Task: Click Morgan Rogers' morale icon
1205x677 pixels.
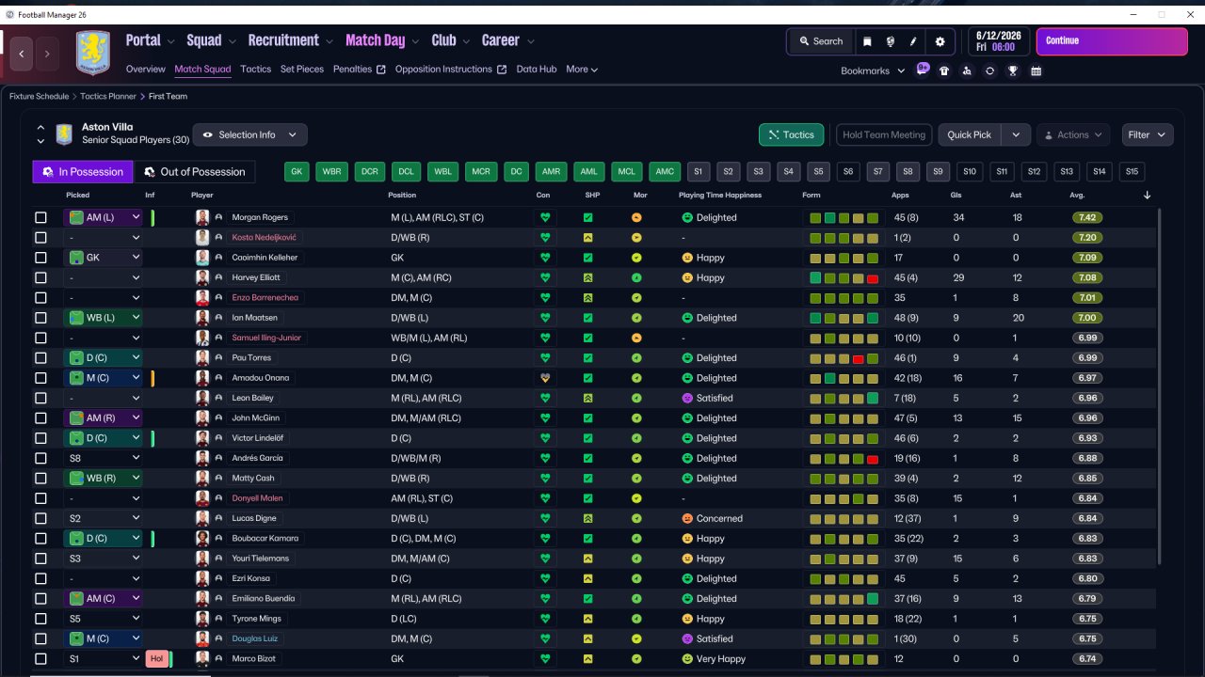Action: click(637, 217)
